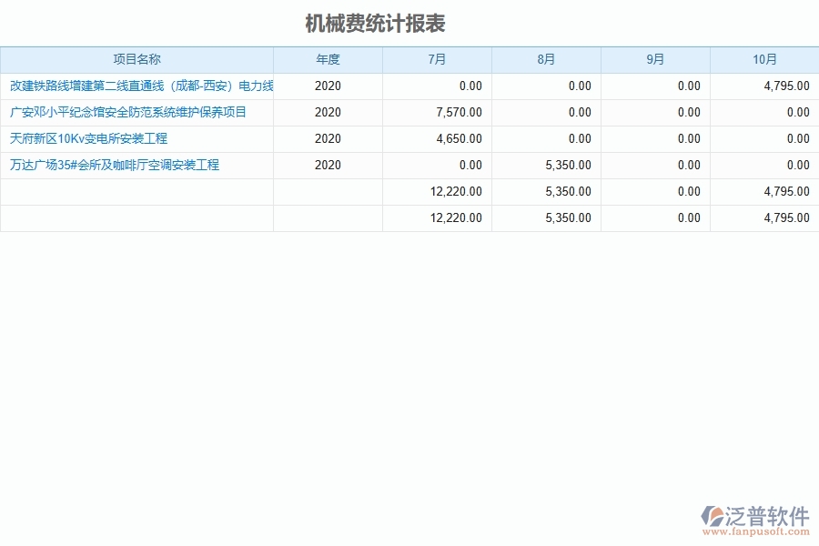
Task: Sort by the 10月 column header
Action: [764, 59]
